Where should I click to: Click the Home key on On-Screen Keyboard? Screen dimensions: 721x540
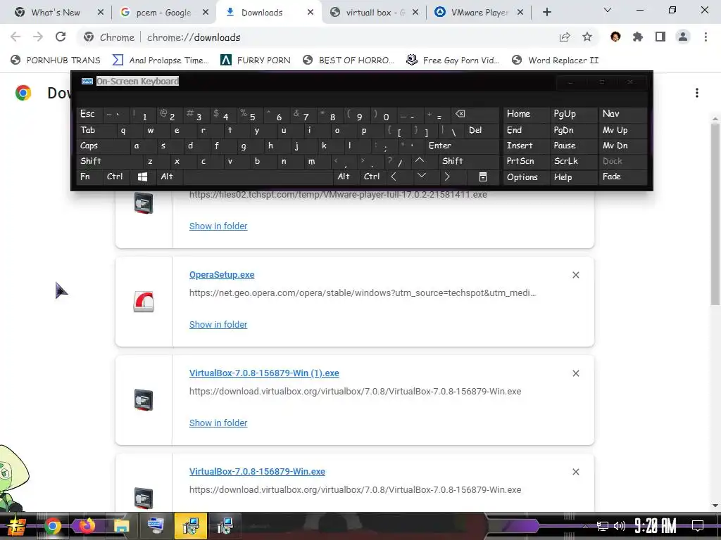(526, 114)
